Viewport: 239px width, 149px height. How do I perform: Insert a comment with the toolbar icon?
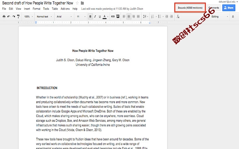pyautogui.click(x=118, y=16)
